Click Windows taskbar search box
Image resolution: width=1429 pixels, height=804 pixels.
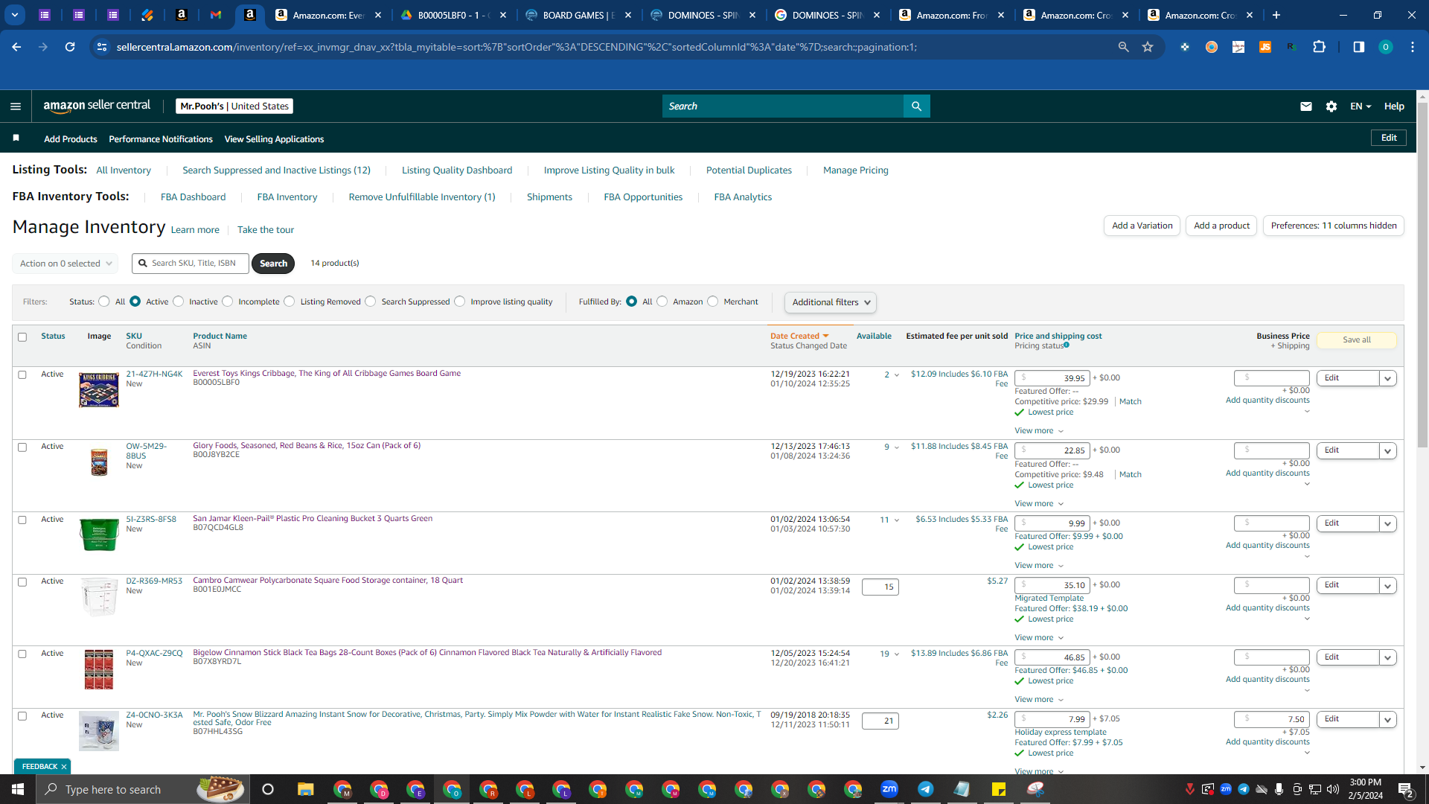pos(141,789)
